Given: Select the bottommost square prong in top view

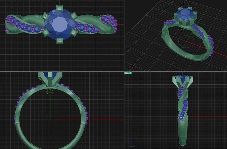Looking at the screenshot, I should pos(60,41).
